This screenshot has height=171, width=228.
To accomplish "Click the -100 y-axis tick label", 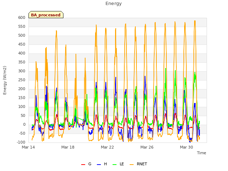I will point(21,142).
